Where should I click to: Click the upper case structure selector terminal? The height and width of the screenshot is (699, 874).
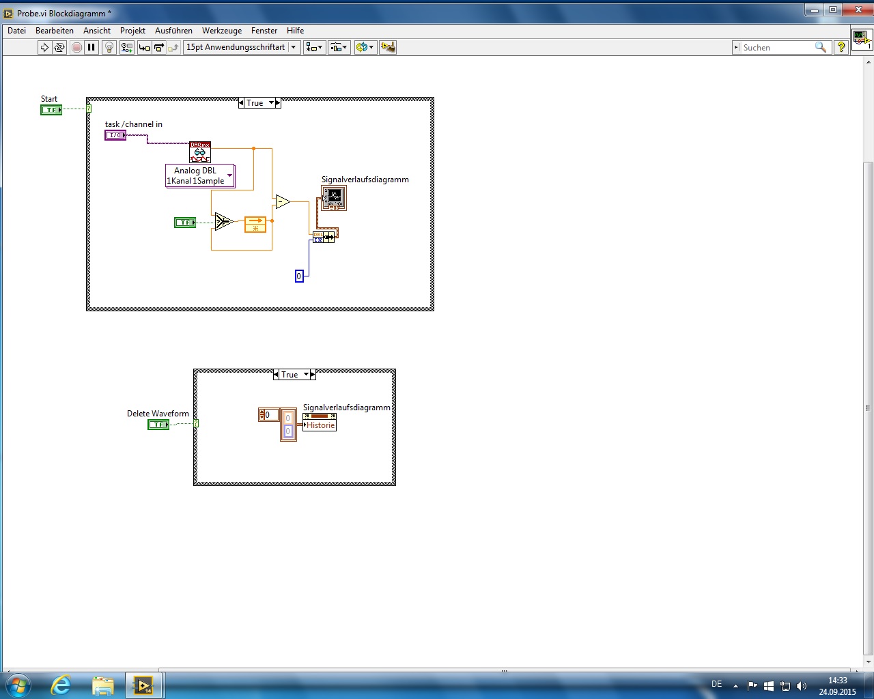click(x=89, y=109)
